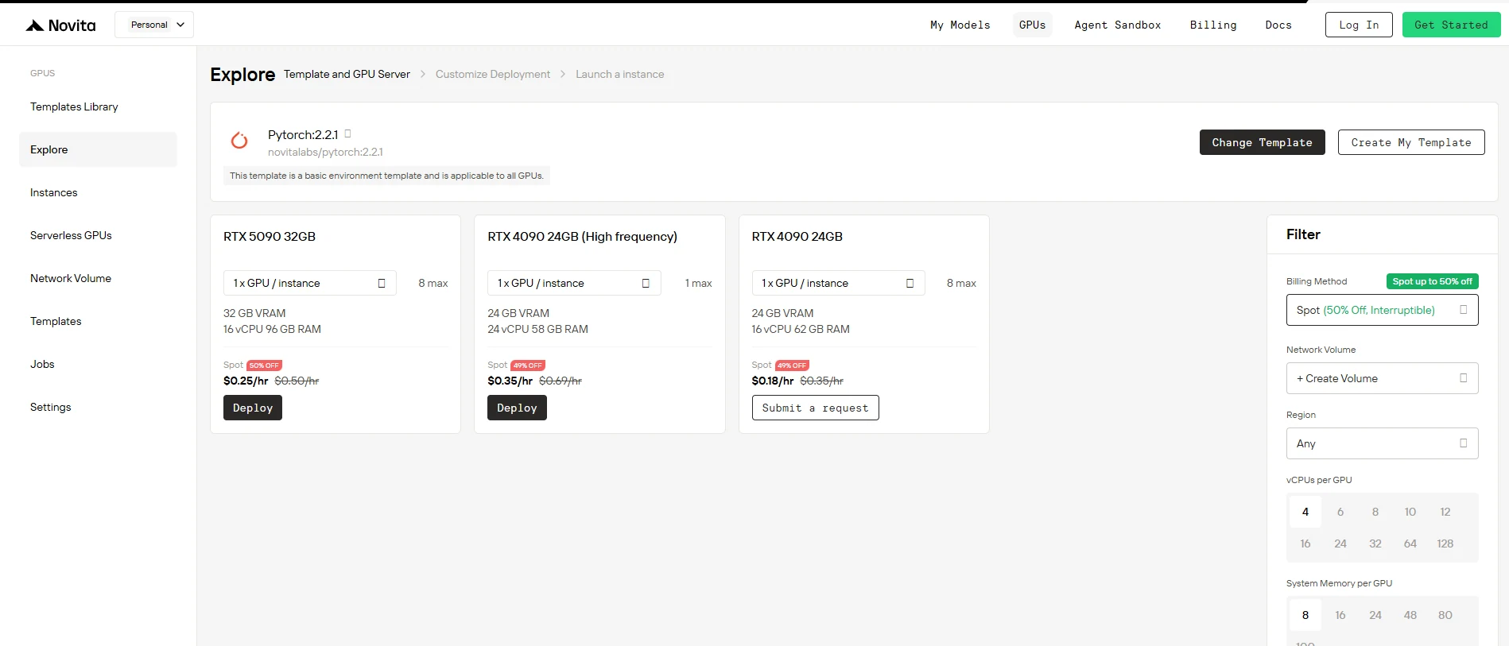1509x646 pixels.
Task: Select 128 vCPUs per GPU
Action: pos(1445,543)
